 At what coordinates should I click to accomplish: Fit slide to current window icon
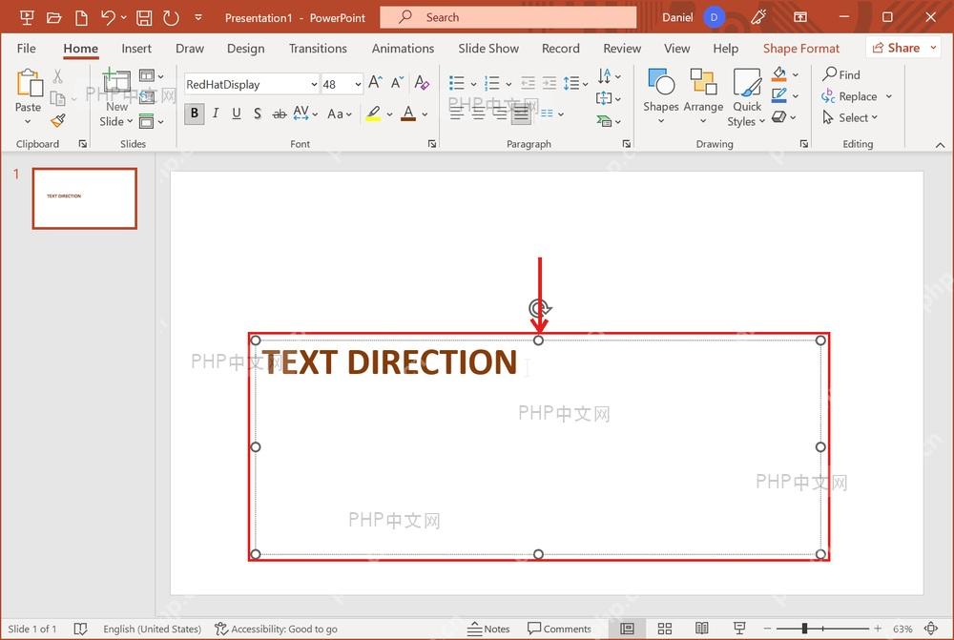[931, 629]
